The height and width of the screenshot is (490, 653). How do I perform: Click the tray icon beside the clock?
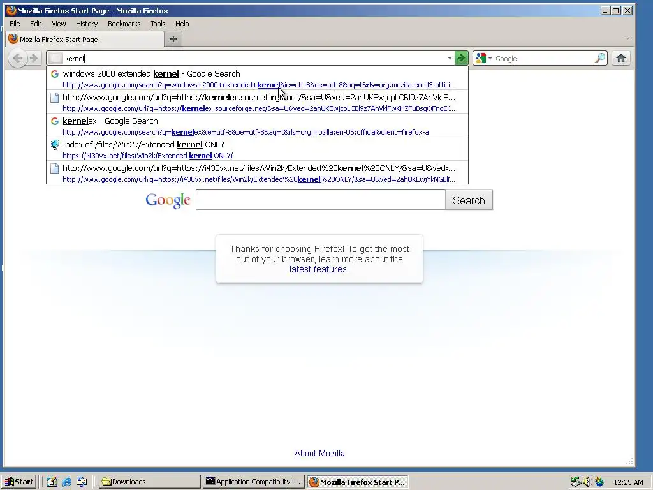pyautogui.click(x=599, y=482)
